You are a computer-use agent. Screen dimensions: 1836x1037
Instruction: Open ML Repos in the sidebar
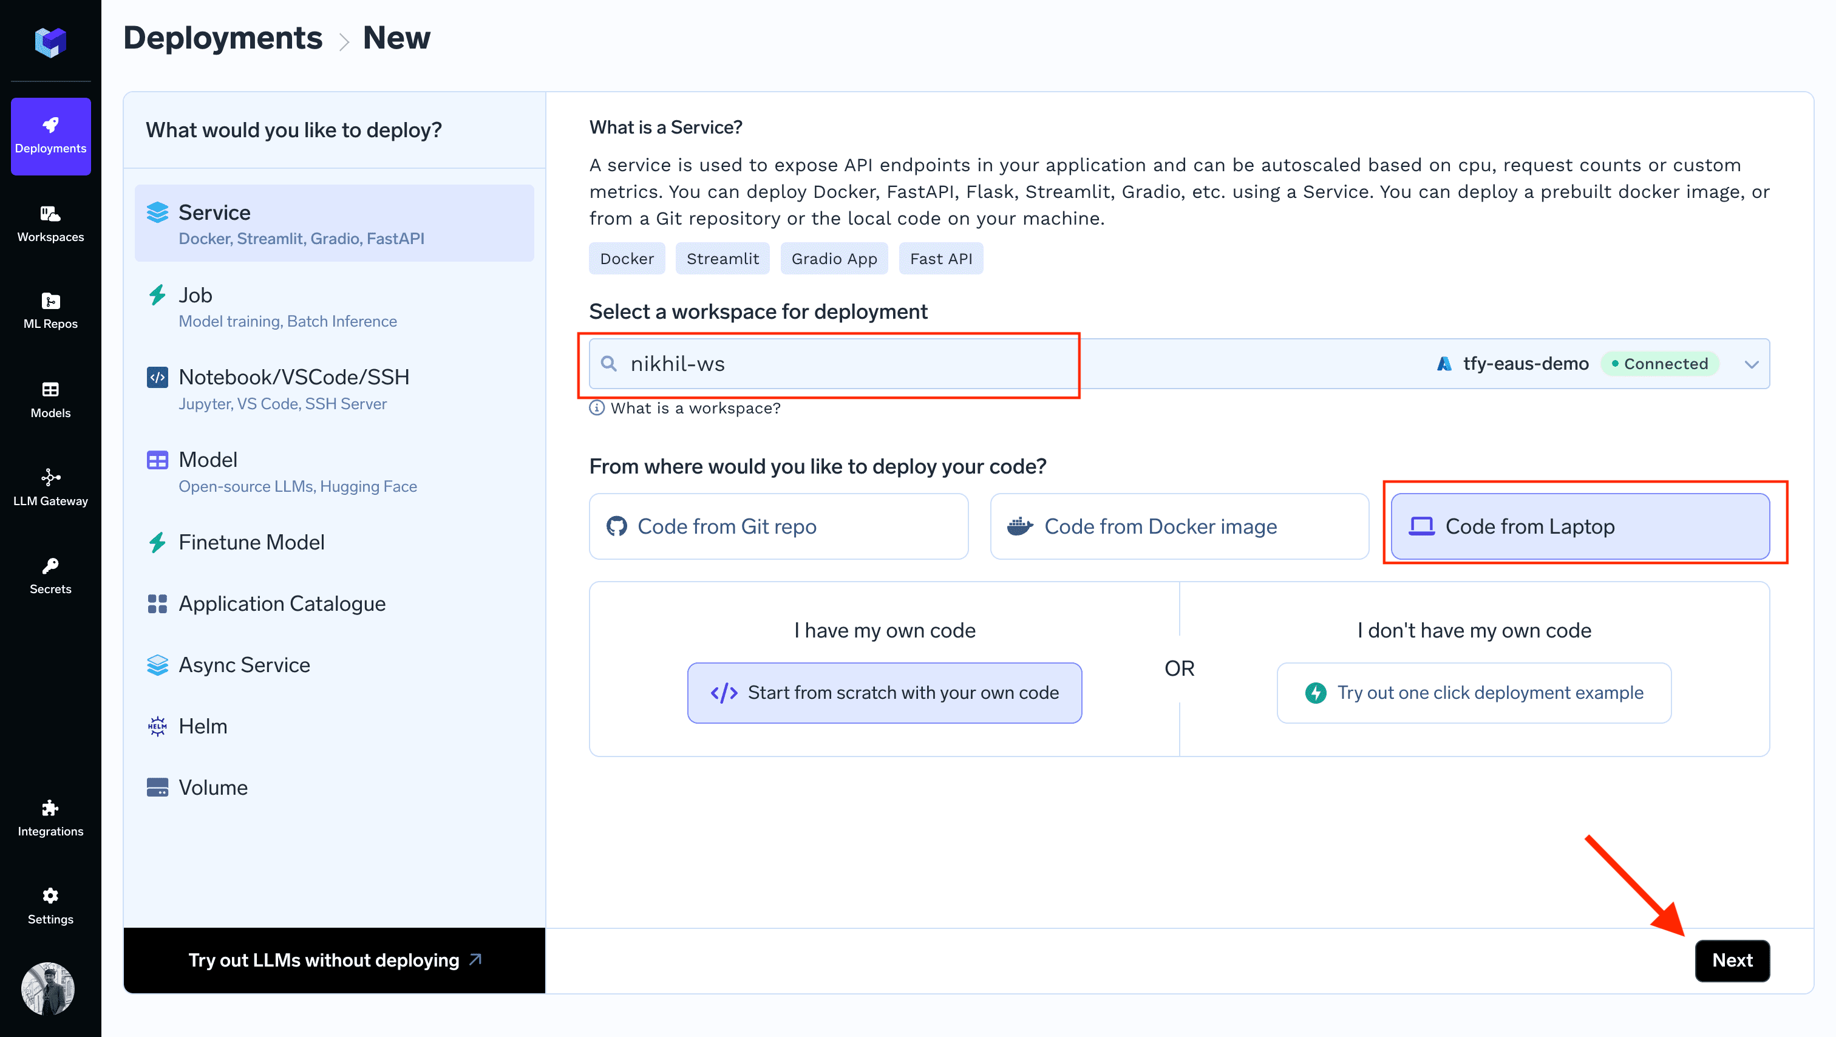[50, 311]
